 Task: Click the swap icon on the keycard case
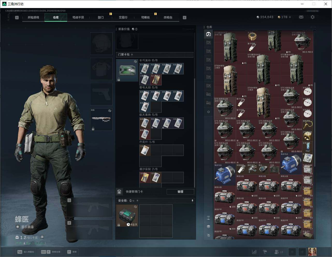[x=135, y=61]
